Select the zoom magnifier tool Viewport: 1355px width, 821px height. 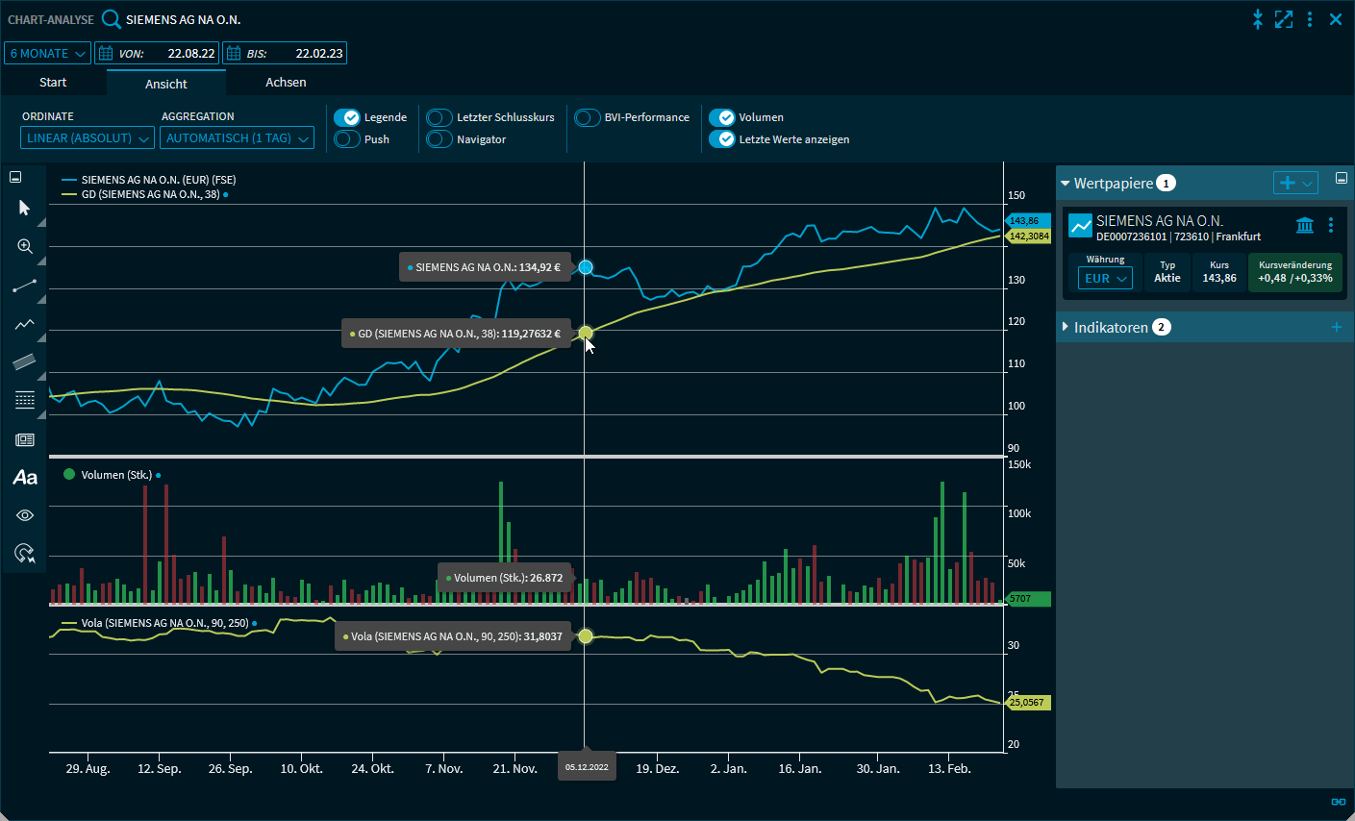pos(25,247)
